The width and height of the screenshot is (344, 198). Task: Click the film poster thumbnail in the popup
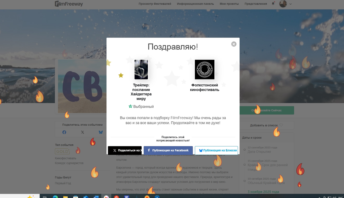[141, 69]
